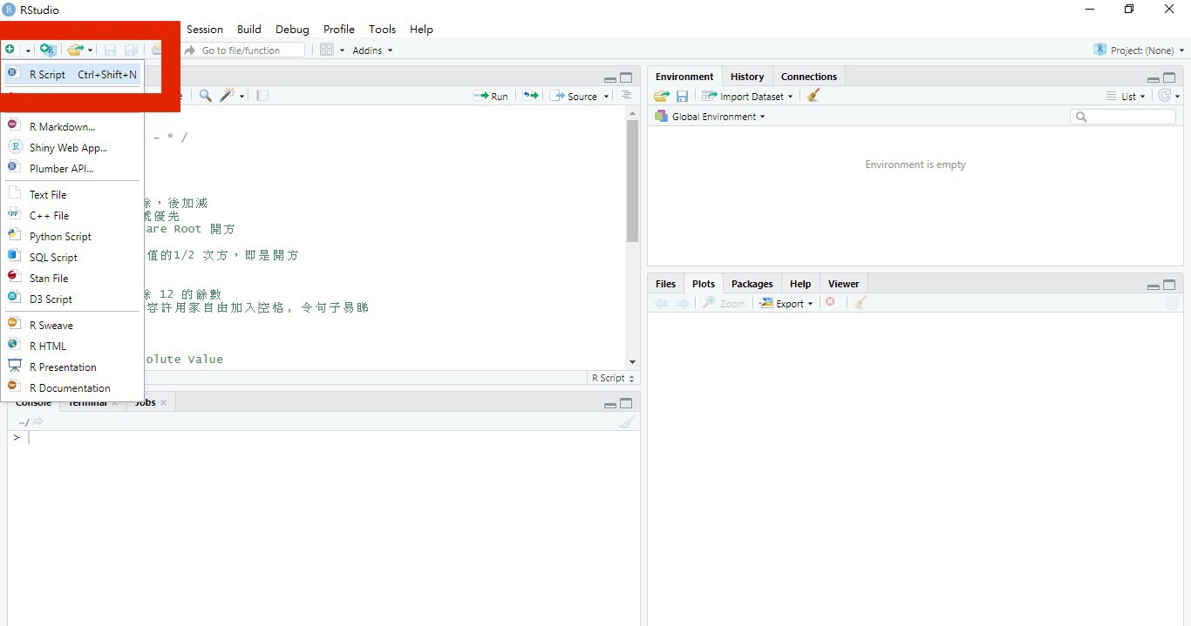1191x626 pixels.
Task: Click the Workspace Panes grid icon
Action: point(327,50)
